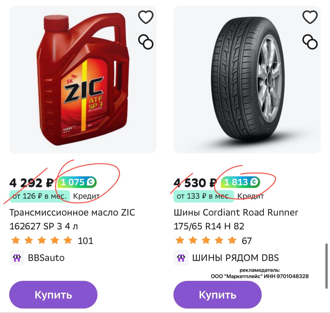This screenshot has width=330, height=313.
Task: Click BBSauto seller name
Action: coord(46,258)
